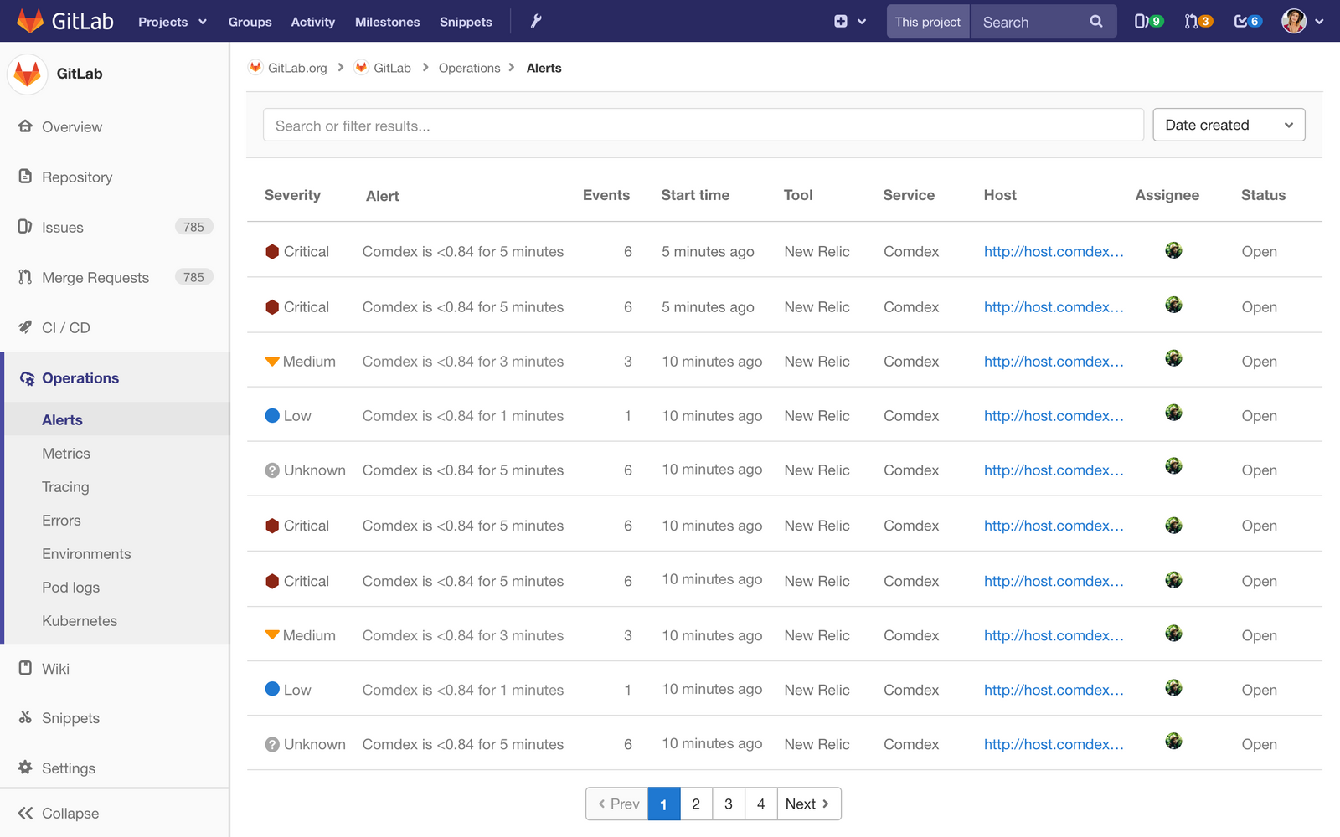Go to page 4 of alerts
1340x837 pixels.
pyautogui.click(x=761, y=804)
